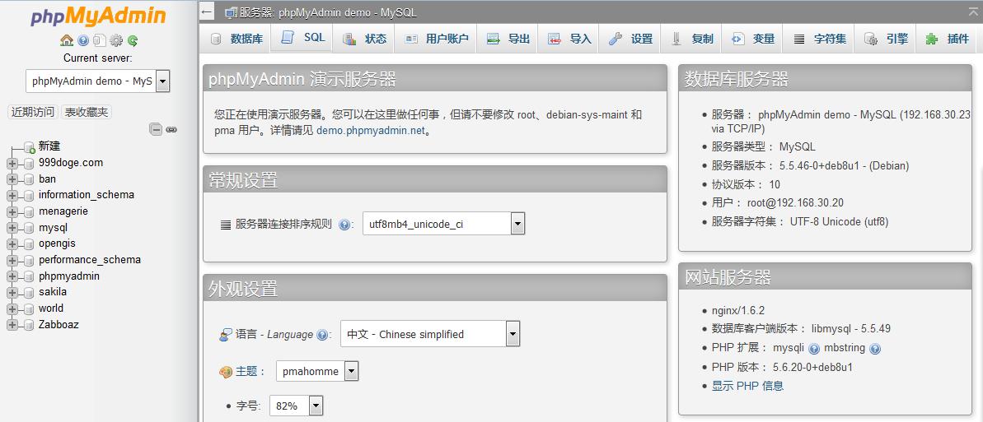Image resolution: width=983 pixels, height=422 pixels.
Task: Expand the ban database node
Action: (12, 179)
